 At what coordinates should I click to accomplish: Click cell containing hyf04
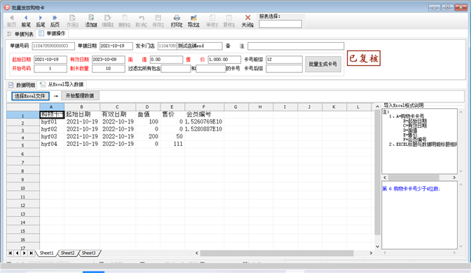52,144
